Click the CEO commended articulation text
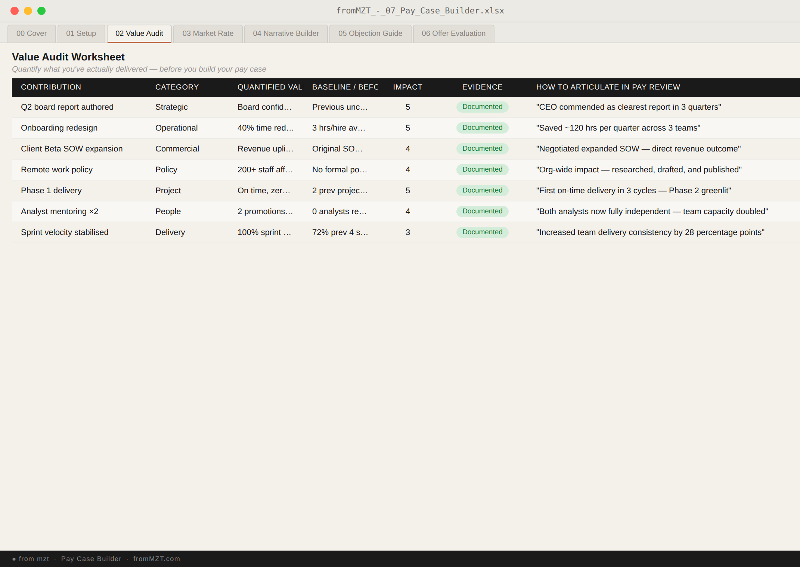800x567 pixels. (629, 107)
